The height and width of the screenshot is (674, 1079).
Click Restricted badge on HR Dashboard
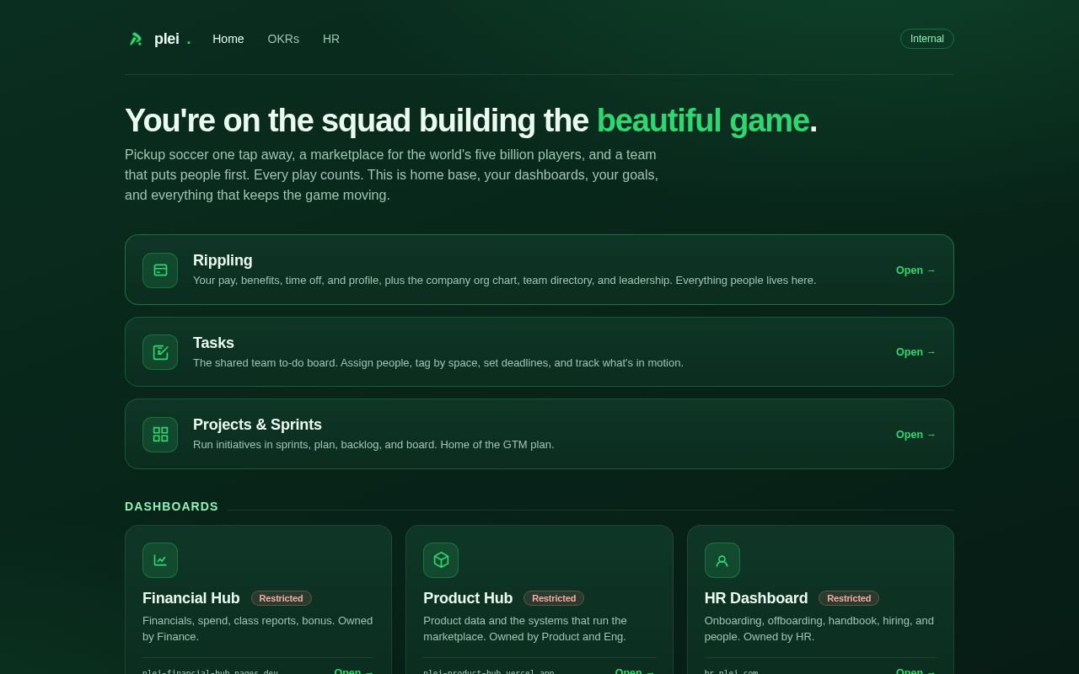pos(849,598)
